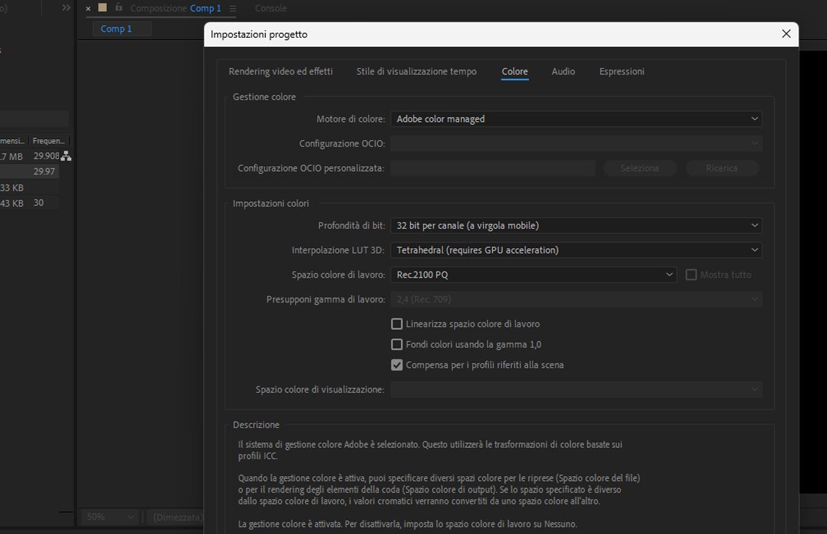Open Stile di visualizzazione tempo tab

(x=416, y=72)
